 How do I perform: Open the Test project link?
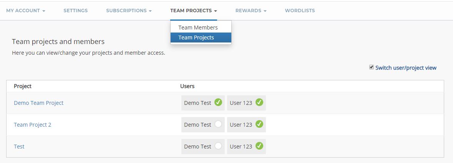pos(19,147)
